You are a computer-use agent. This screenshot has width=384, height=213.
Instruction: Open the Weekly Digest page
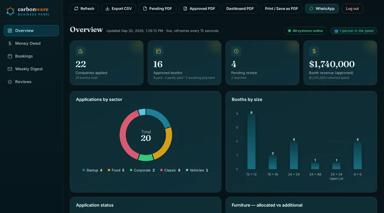pyautogui.click(x=31, y=69)
